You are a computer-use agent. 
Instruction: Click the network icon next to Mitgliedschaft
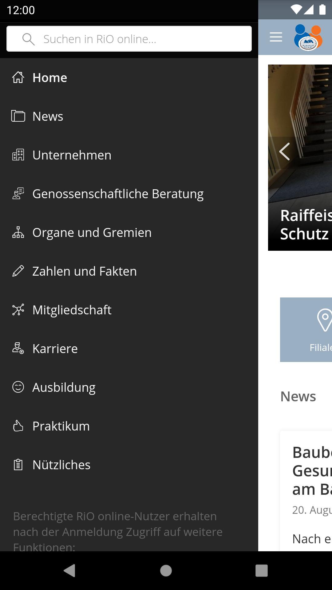point(18,310)
